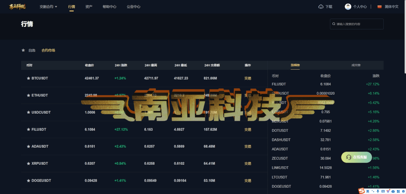
Task: Click 交易 for FILUSDT row
Action: pos(247,129)
